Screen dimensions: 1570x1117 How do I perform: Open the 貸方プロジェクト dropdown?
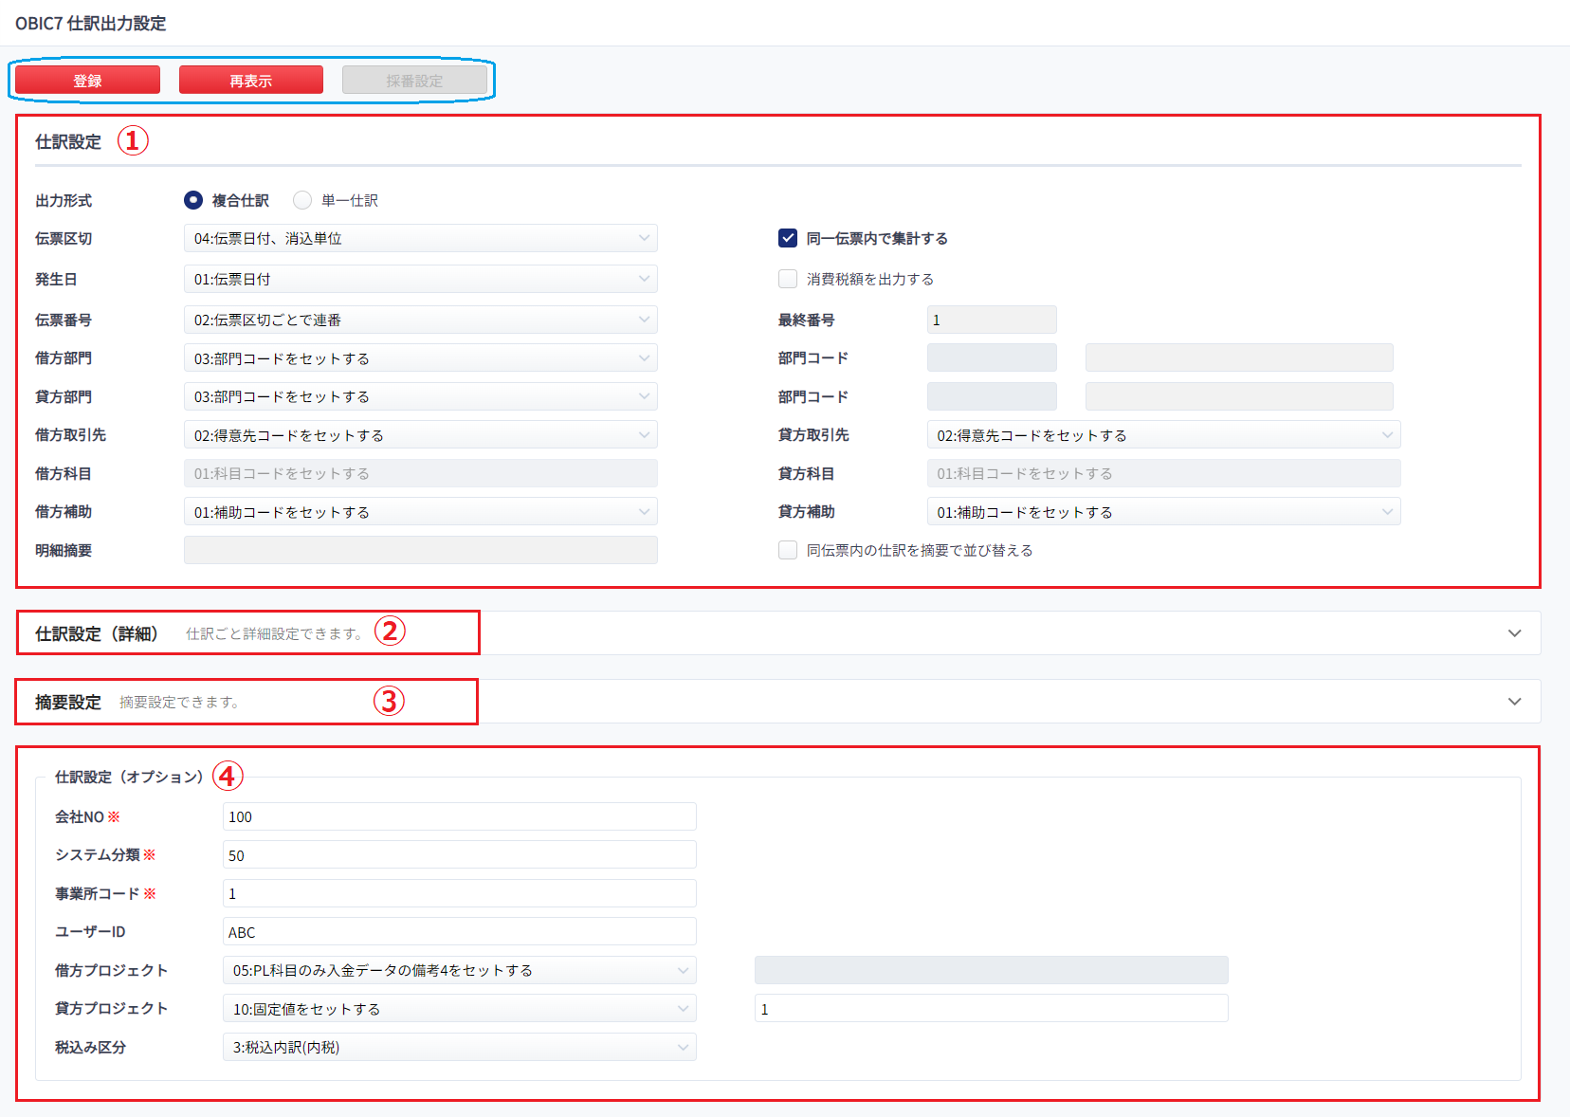pos(458,1008)
